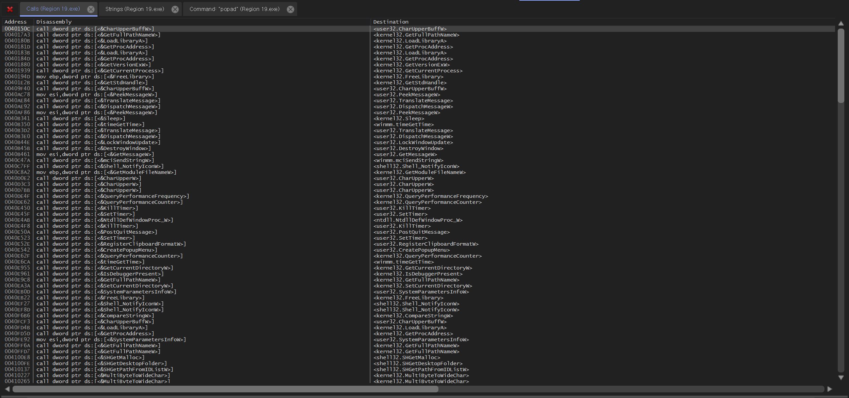Click the red X icon at top-left

(x=10, y=9)
